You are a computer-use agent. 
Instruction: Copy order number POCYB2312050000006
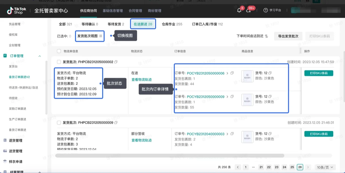point(232,73)
